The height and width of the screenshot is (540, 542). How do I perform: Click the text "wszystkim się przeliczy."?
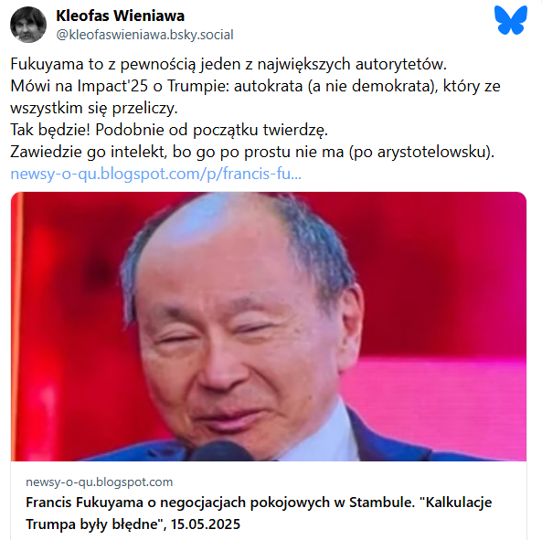(x=94, y=108)
